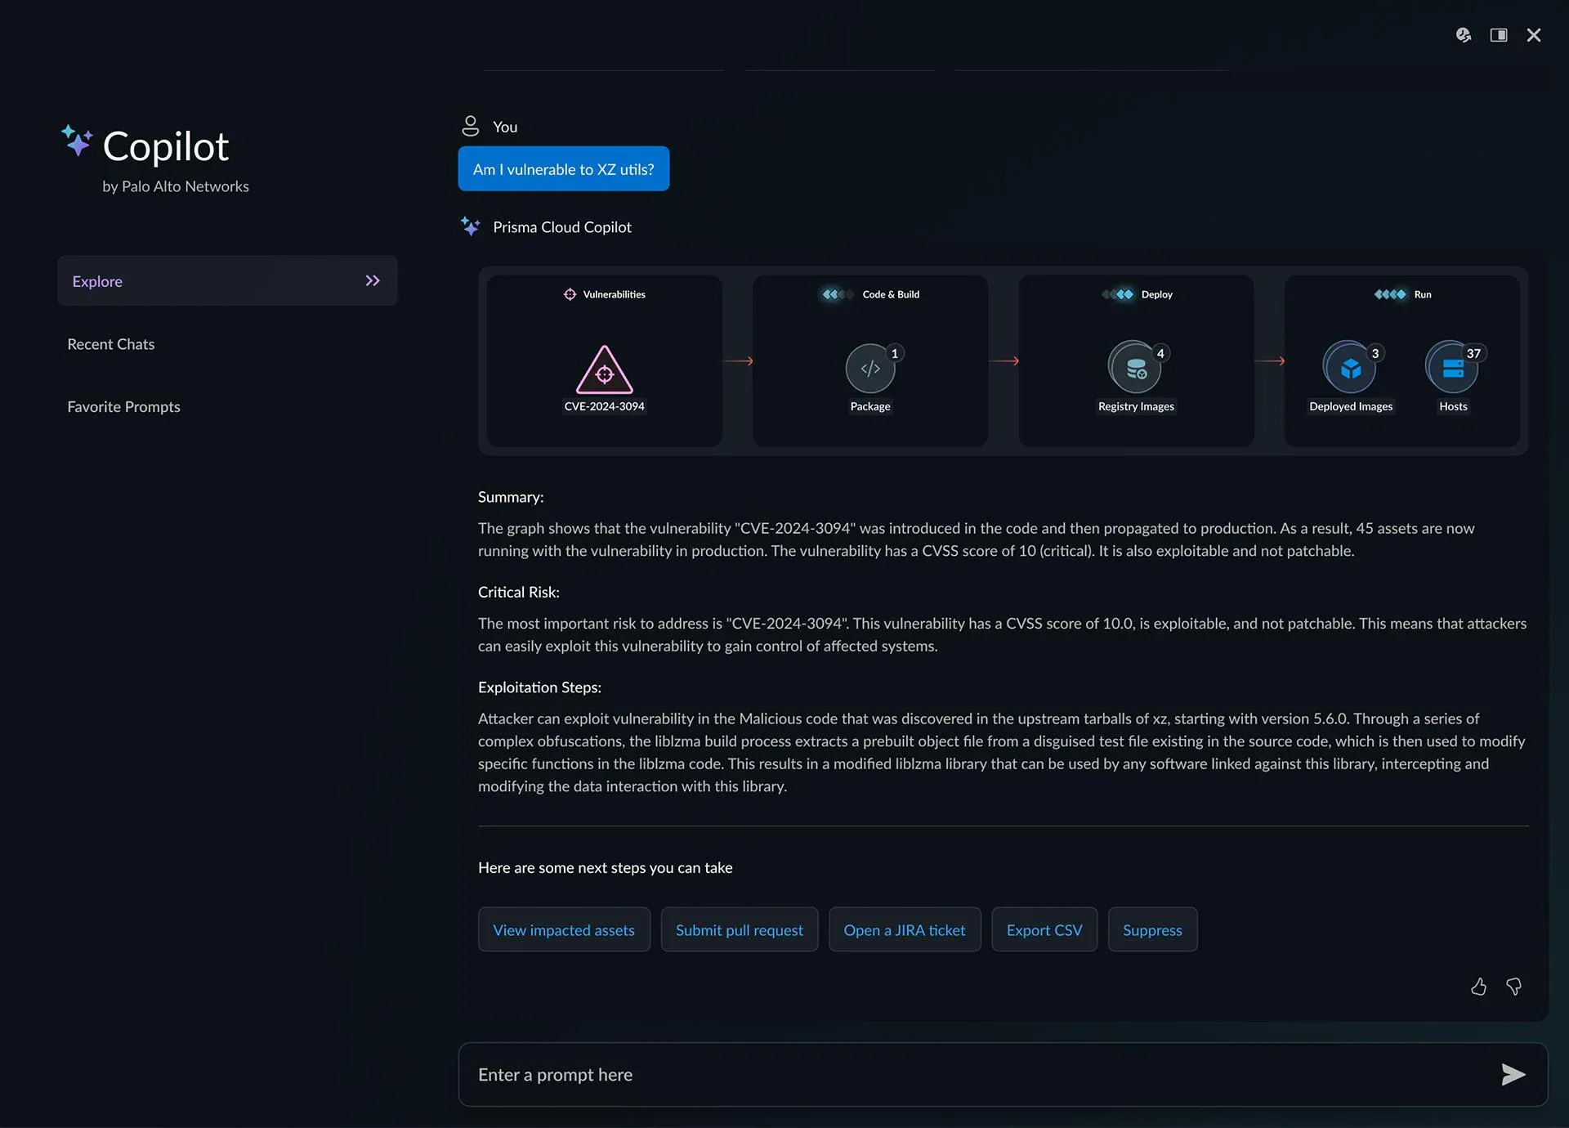The height and width of the screenshot is (1128, 1569).
Task: Expand the Explore section chevrons
Action: [373, 280]
